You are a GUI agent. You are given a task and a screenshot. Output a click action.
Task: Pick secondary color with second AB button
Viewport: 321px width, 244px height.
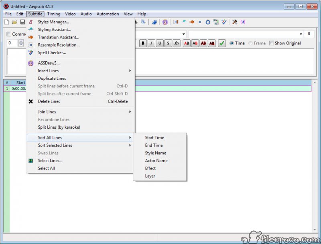point(195,43)
